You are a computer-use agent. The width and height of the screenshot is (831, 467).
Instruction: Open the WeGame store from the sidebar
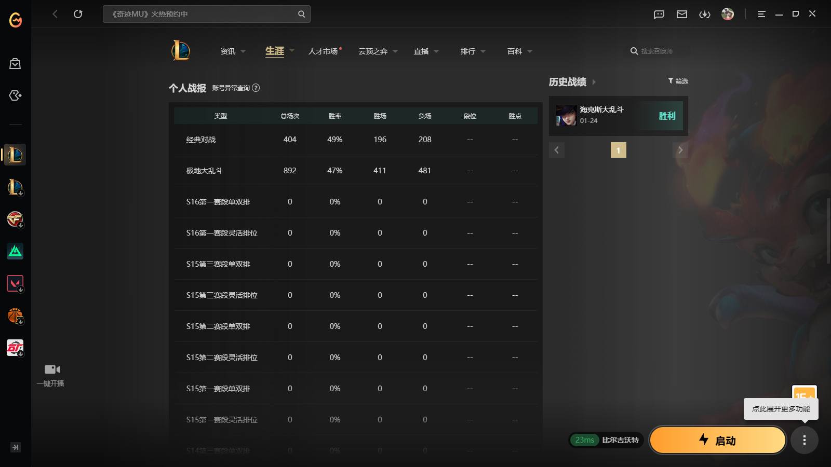pyautogui.click(x=15, y=63)
